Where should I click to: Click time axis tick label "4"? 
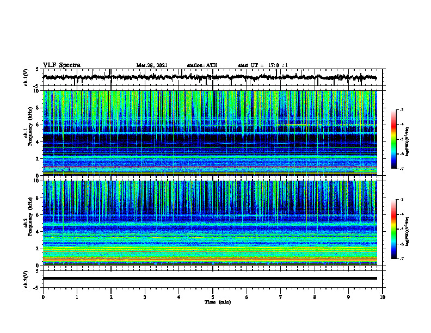[179, 297]
